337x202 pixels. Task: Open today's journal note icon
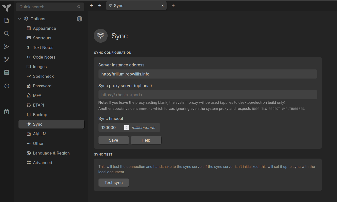[x=7, y=112]
